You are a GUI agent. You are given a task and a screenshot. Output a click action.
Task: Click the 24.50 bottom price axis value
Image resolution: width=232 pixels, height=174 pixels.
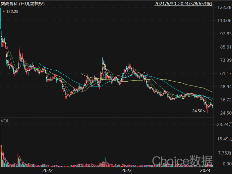pyautogui.click(x=226, y=113)
